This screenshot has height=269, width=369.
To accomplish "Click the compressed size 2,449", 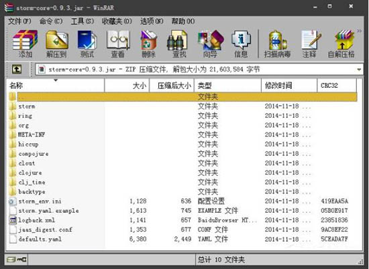I will tap(183, 239).
